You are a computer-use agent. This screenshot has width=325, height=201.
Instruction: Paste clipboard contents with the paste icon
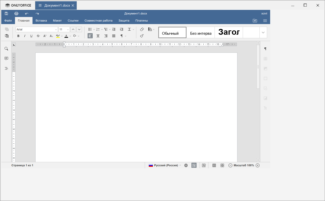coord(7,36)
